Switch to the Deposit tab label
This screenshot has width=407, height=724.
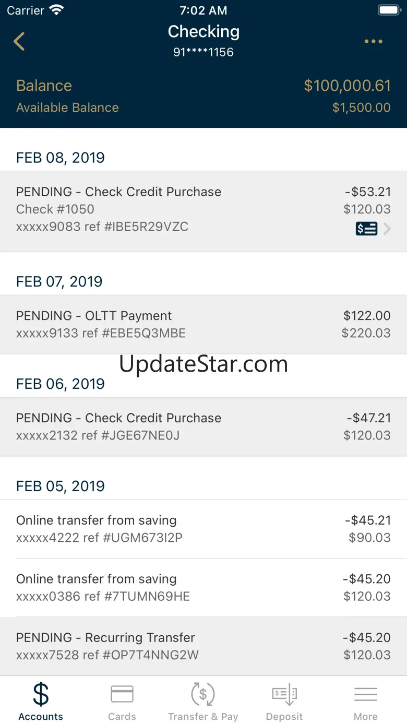pyautogui.click(x=284, y=717)
